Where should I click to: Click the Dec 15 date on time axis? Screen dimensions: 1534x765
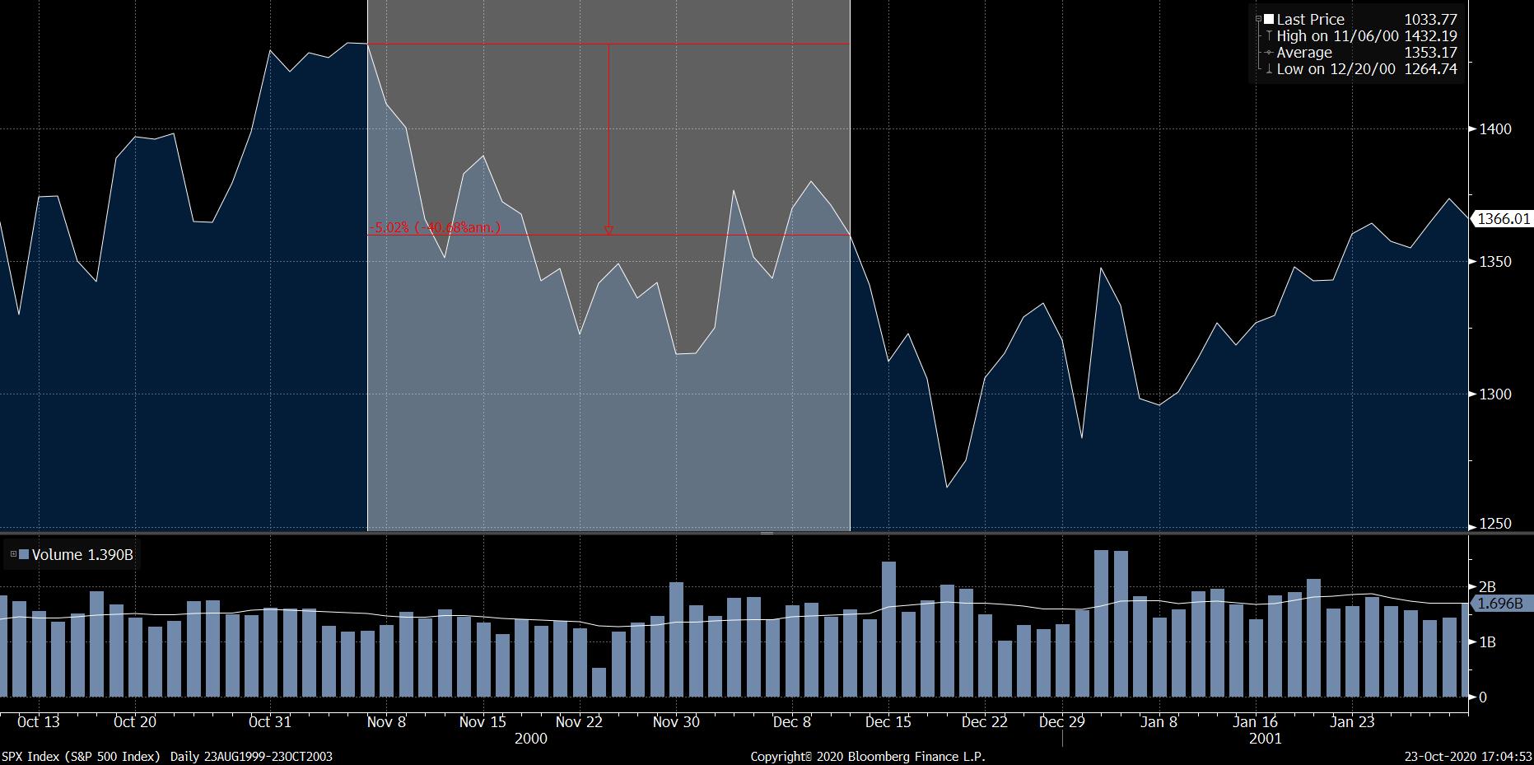point(888,722)
